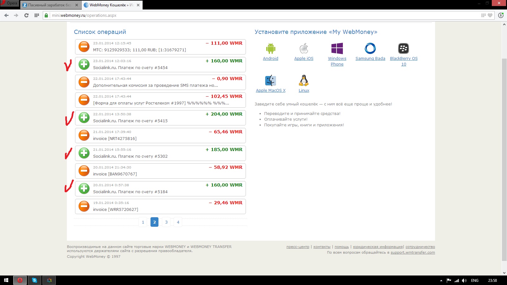The image size is (507, 285).
Task: Click the green padlock security icon
Action: coord(46,15)
